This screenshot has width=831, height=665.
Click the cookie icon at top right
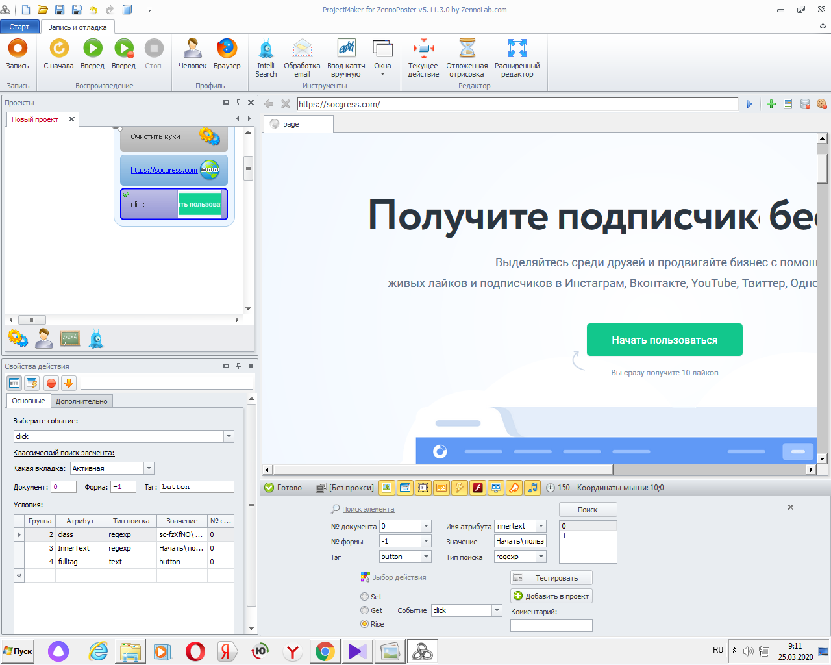pyautogui.click(x=821, y=104)
